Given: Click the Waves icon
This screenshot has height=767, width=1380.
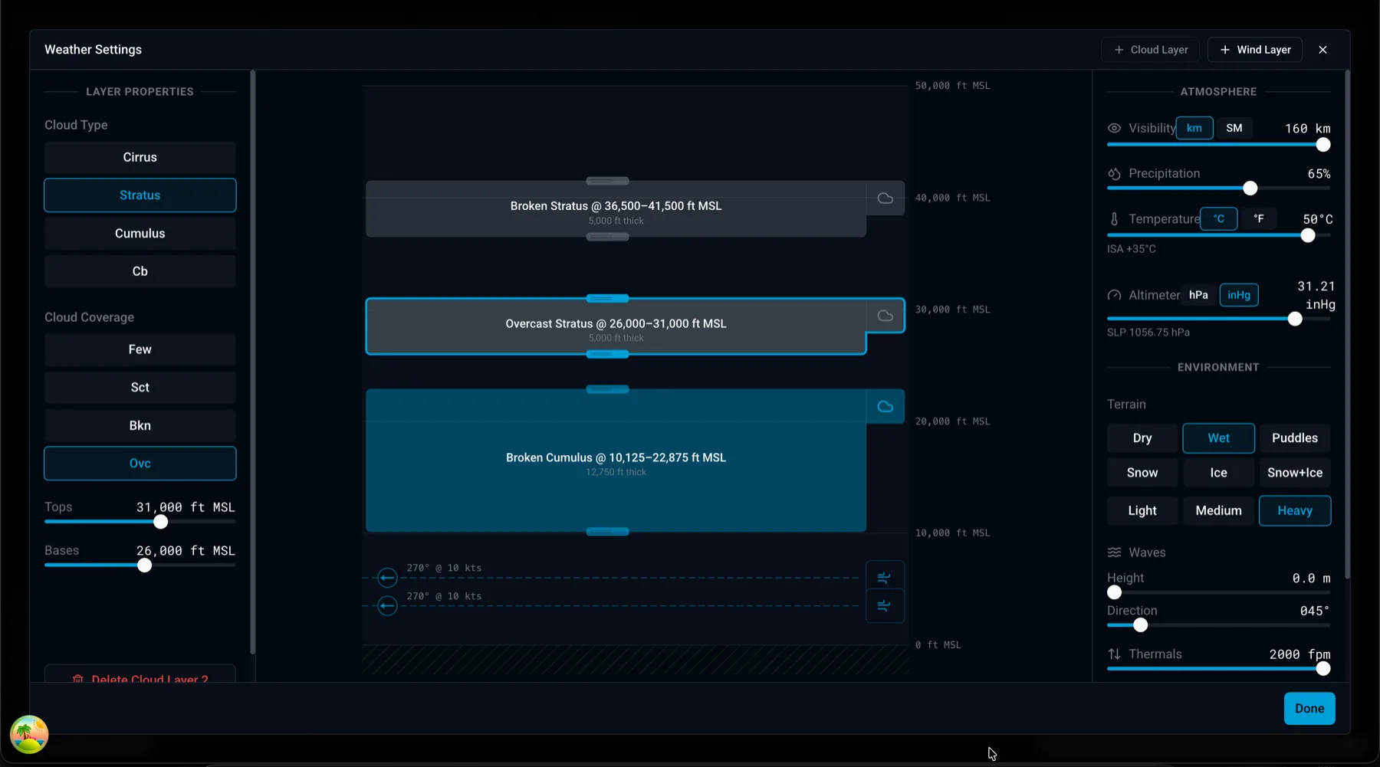Looking at the screenshot, I should coord(1114,552).
